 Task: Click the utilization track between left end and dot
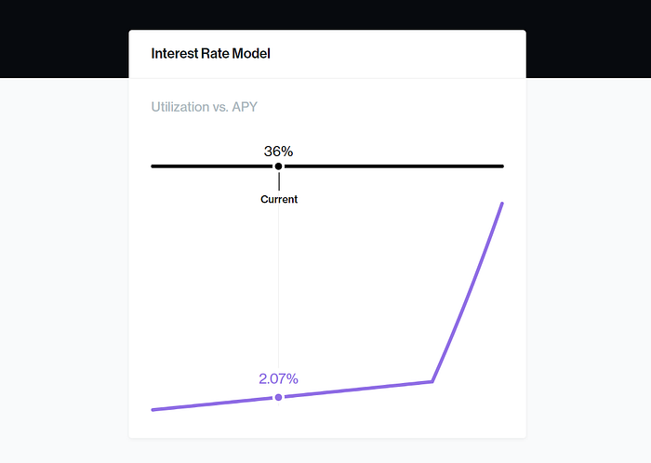[216, 166]
